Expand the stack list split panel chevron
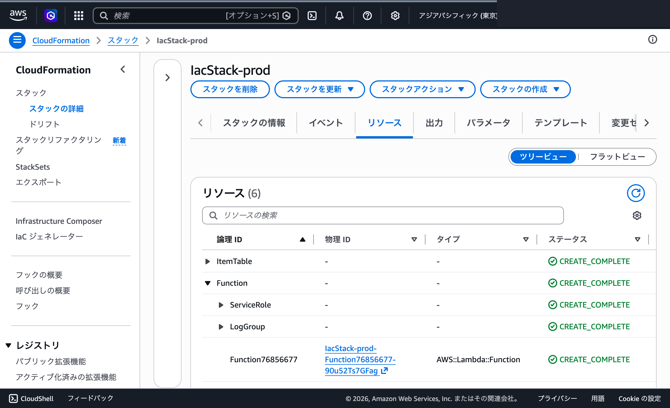Screen dimensions: 670x408 click(x=167, y=78)
